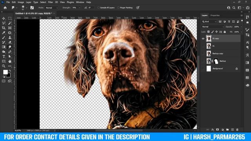Screen dimensions: 251x141
Task: Reset default foreground and background colors
Action: [x=4, y=77]
